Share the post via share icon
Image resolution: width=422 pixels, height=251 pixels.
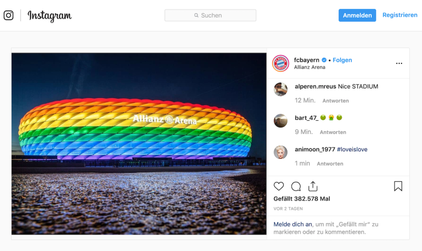point(313,186)
